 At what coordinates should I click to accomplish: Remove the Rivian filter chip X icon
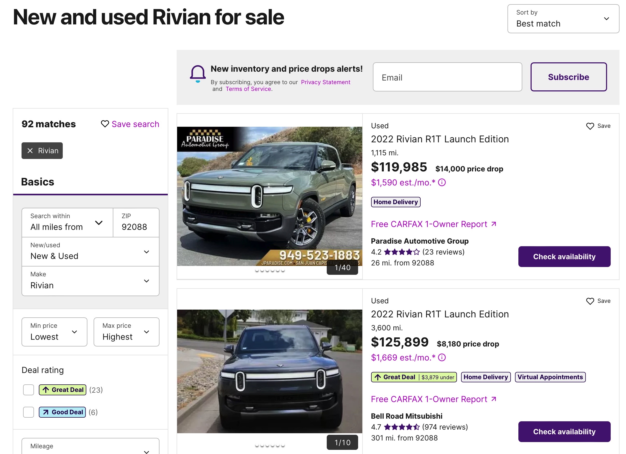tap(30, 151)
